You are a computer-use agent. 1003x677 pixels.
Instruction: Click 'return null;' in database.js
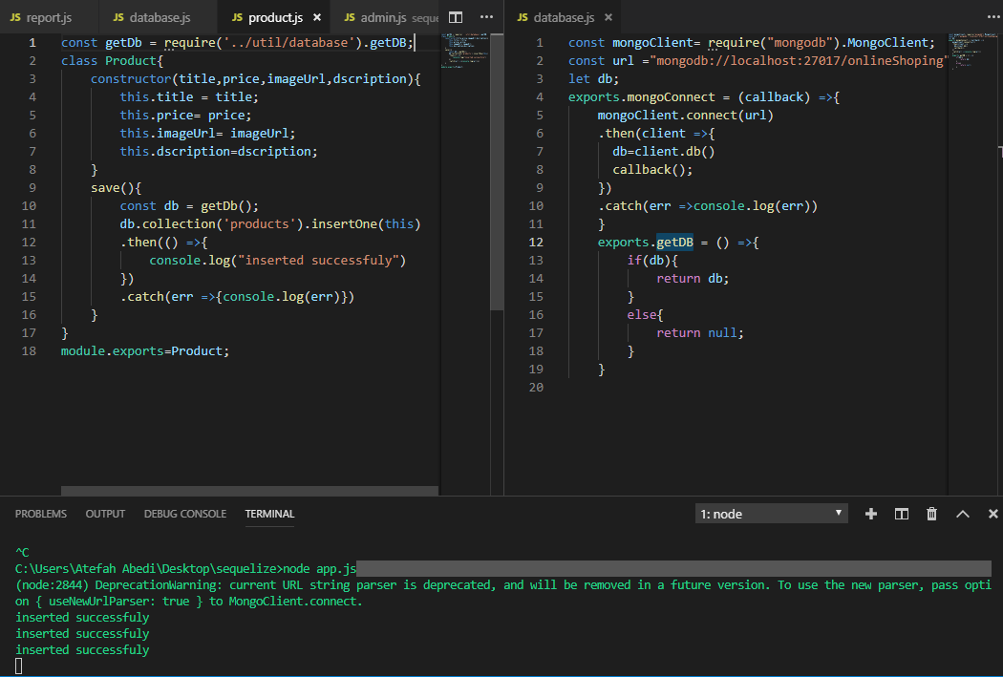tap(700, 333)
